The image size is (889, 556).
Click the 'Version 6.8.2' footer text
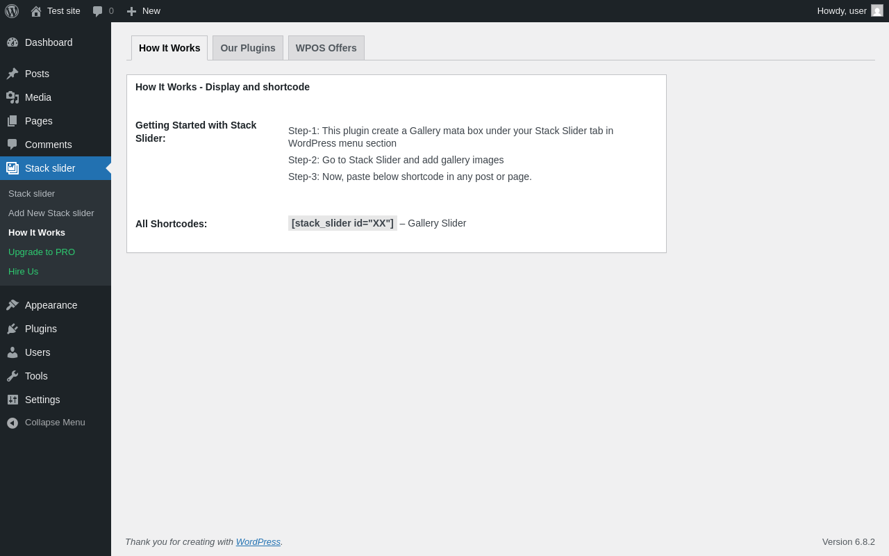click(x=849, y=541)
